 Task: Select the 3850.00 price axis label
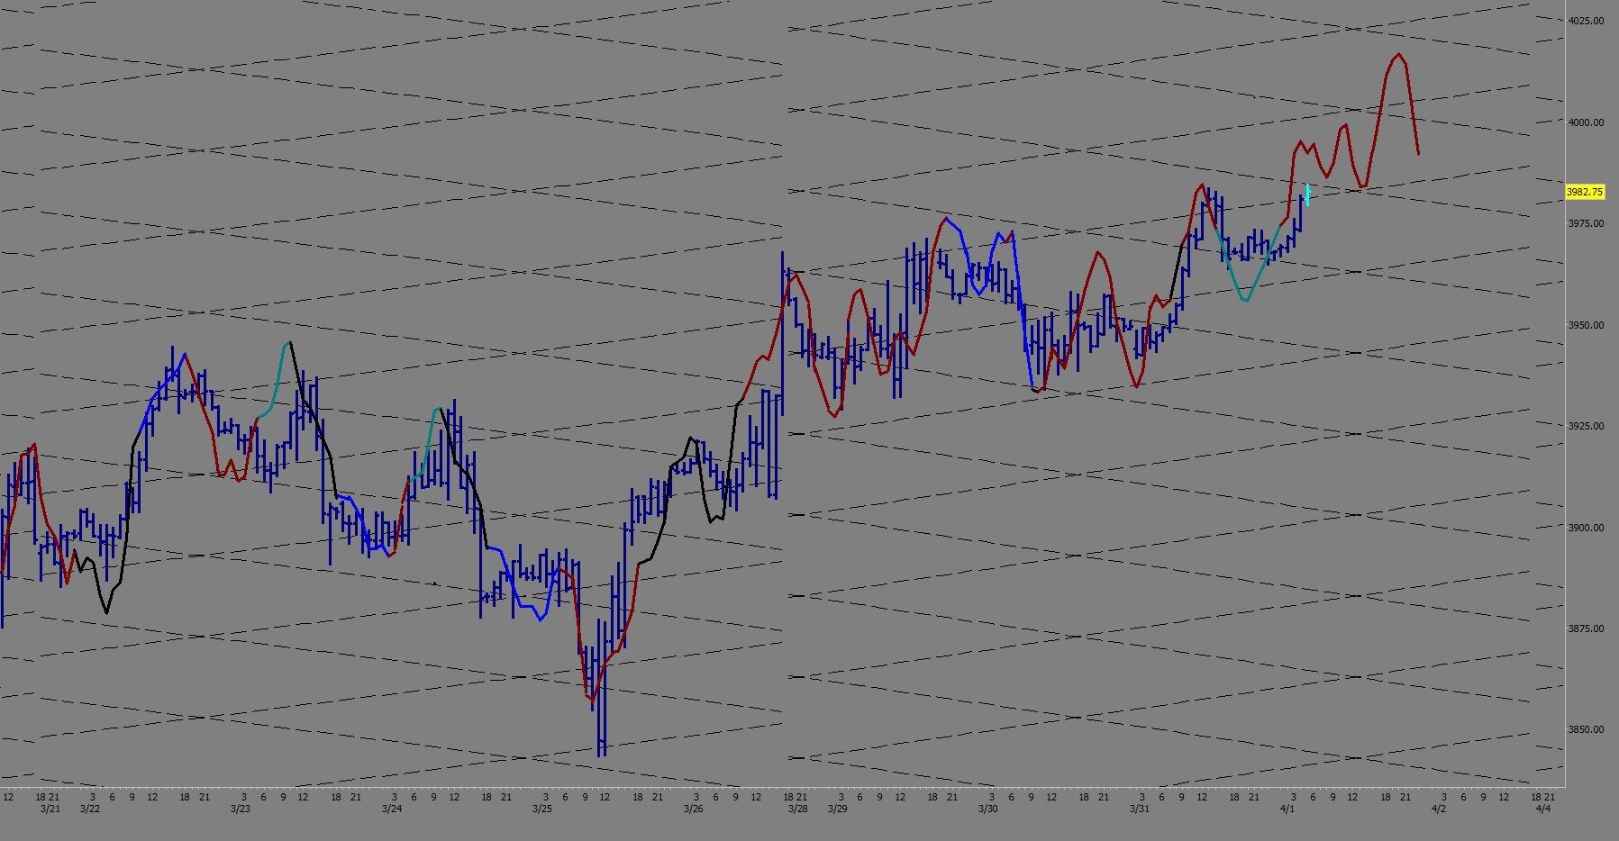point(1586,729)
